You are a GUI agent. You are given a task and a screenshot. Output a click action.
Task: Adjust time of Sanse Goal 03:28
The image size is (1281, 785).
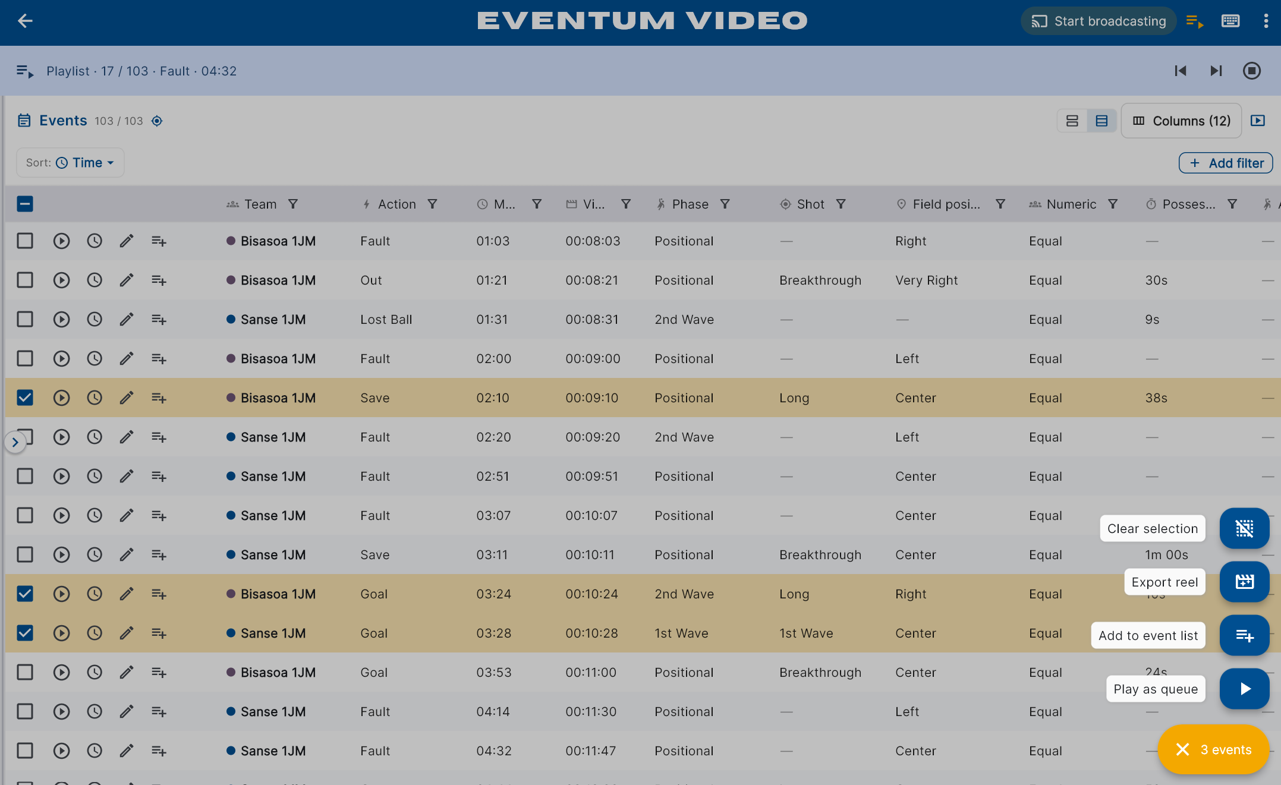tap(95, 633)
